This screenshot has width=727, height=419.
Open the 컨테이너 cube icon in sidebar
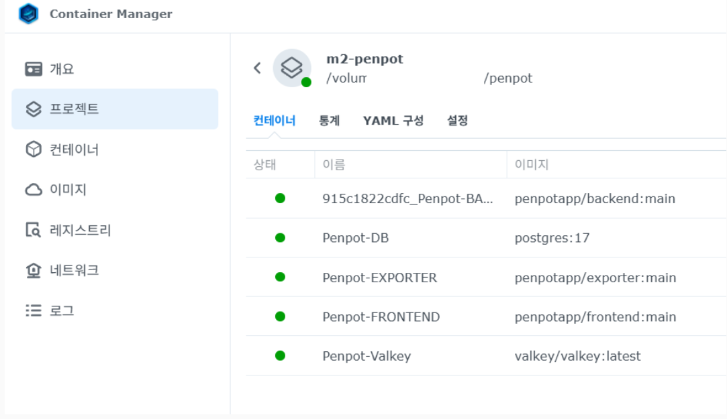(x=34, y=149)
